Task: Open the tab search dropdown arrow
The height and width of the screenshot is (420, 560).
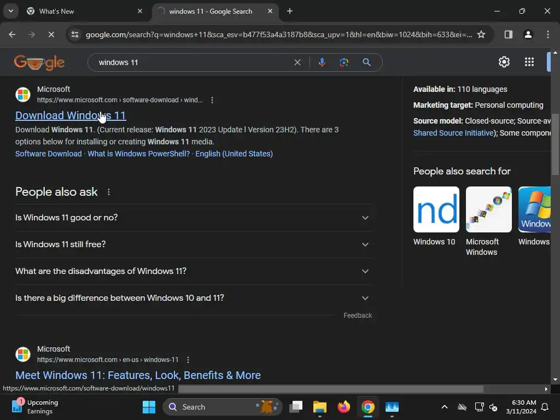Action: (x=11, y=11)
